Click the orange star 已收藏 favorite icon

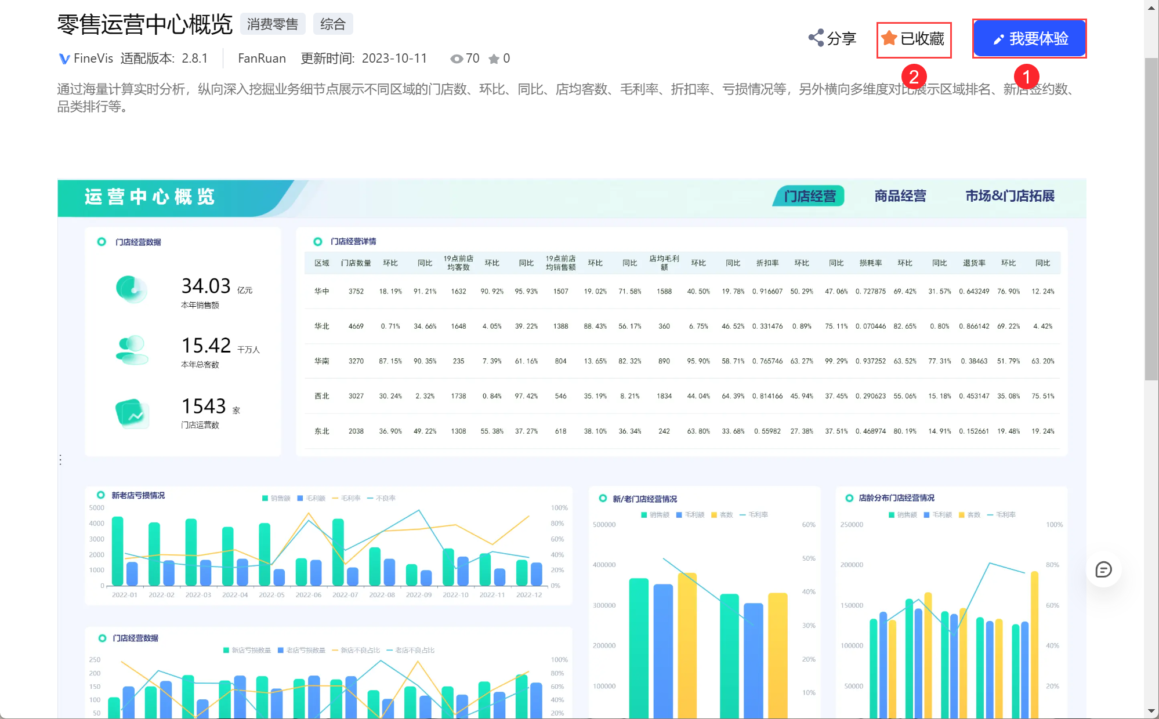[x=889, y=38]
